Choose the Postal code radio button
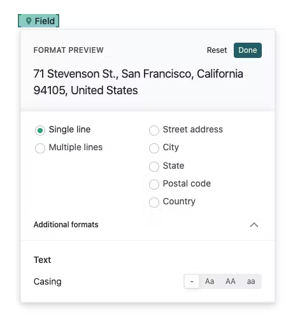Viewport: 300px width, 333px height. (154, 185)
